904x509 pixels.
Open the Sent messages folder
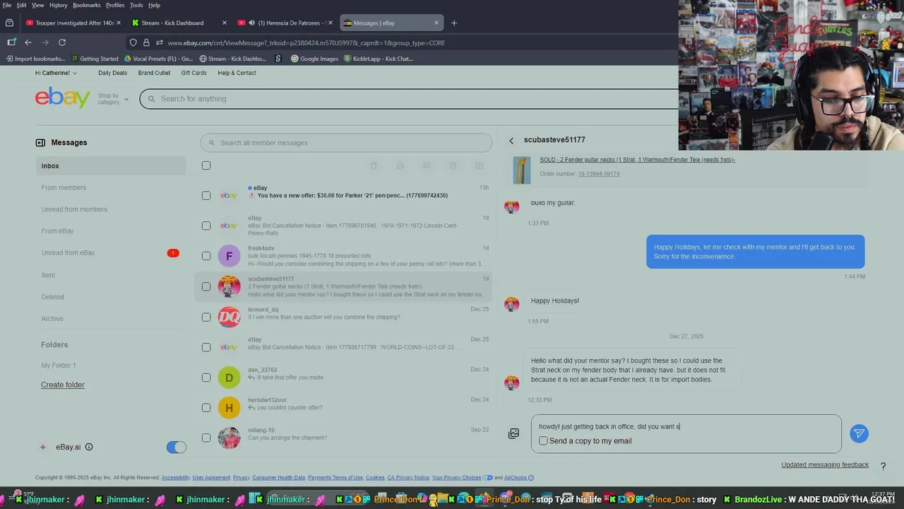point(48,275)
